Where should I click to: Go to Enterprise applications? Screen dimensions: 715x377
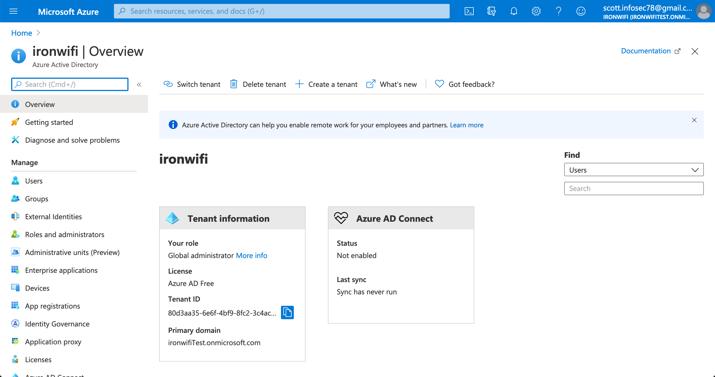(x=61, y=270)
